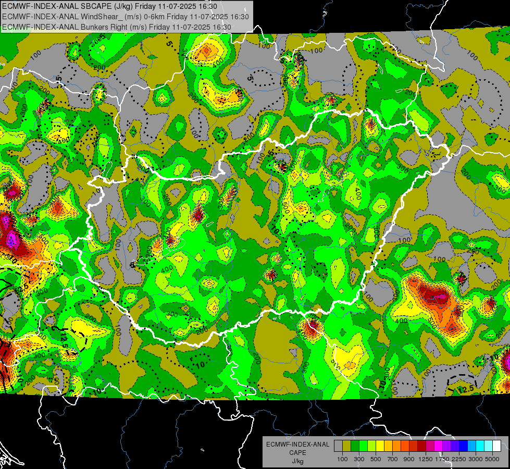Image resolution: width=510 pixels, height=469 pixels.
Task: Select the gray swatch in CAPE legend
Action: tap(338, 446)
